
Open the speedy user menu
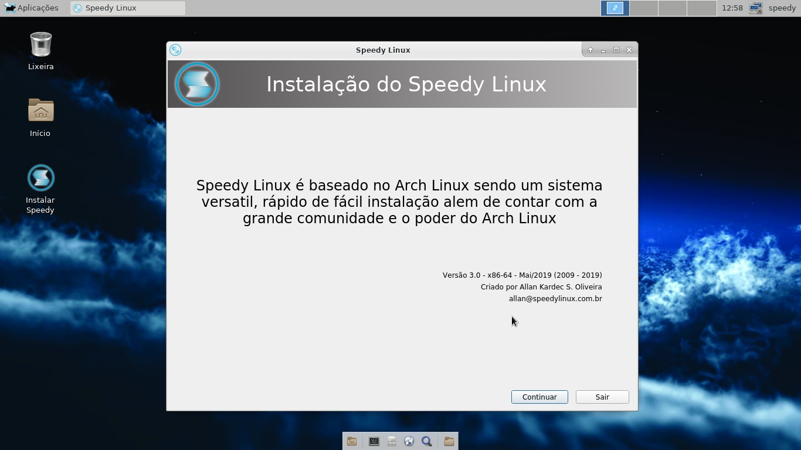pos(782,8)
